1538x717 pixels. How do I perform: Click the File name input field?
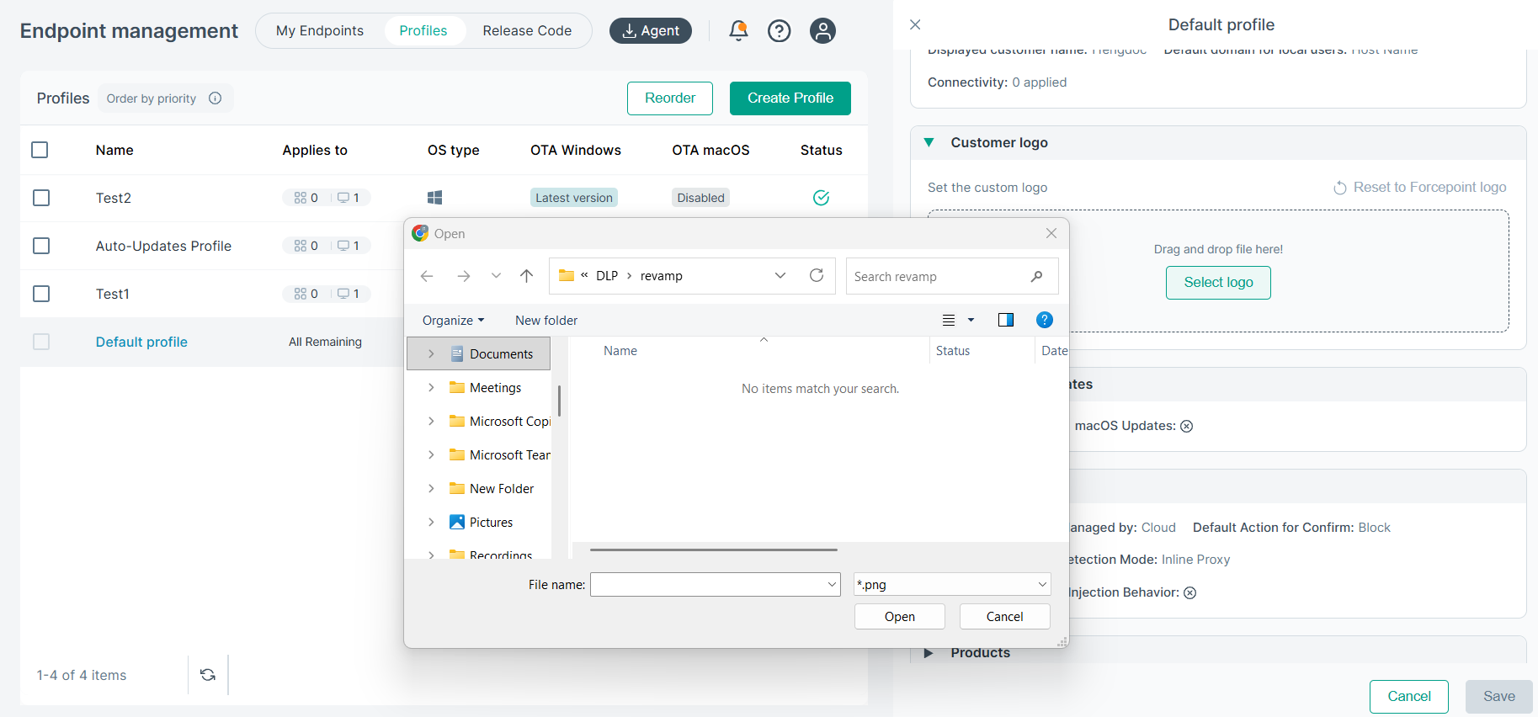tap(707, 584)
